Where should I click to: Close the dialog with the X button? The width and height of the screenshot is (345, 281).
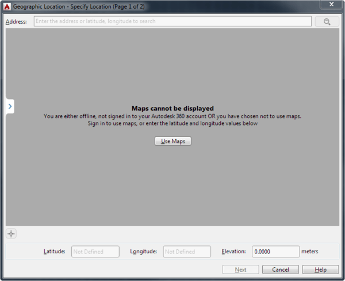(332, 5)
